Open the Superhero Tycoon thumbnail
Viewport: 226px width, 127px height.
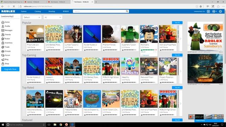130,34
